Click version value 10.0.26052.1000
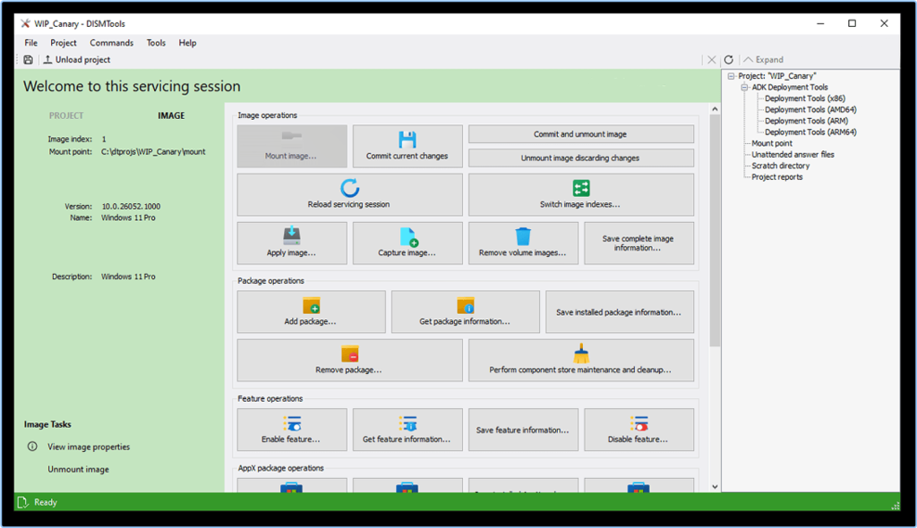The height and width of the screenshot is (528, 917). 131,207
